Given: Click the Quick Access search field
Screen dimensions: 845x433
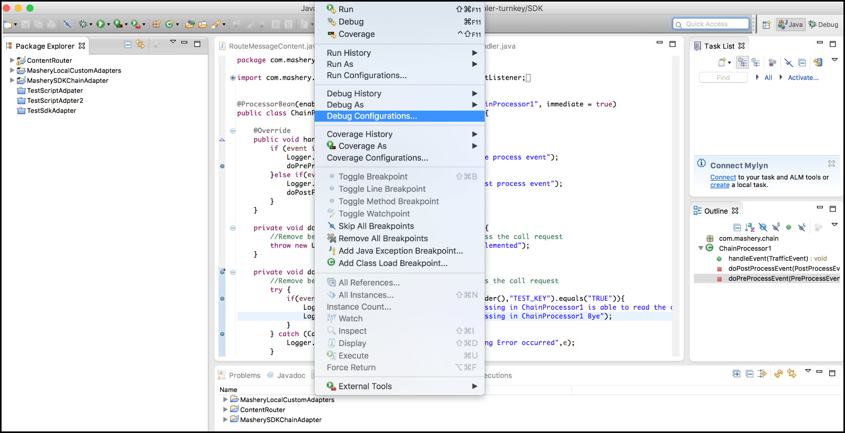Looking at the screenshot, I should 711,24.
